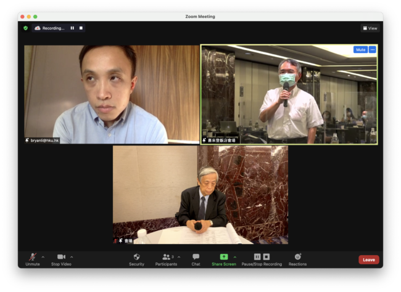Open the Reactions emoji menu
Screen dimensions: 401x292
(297, 257)
